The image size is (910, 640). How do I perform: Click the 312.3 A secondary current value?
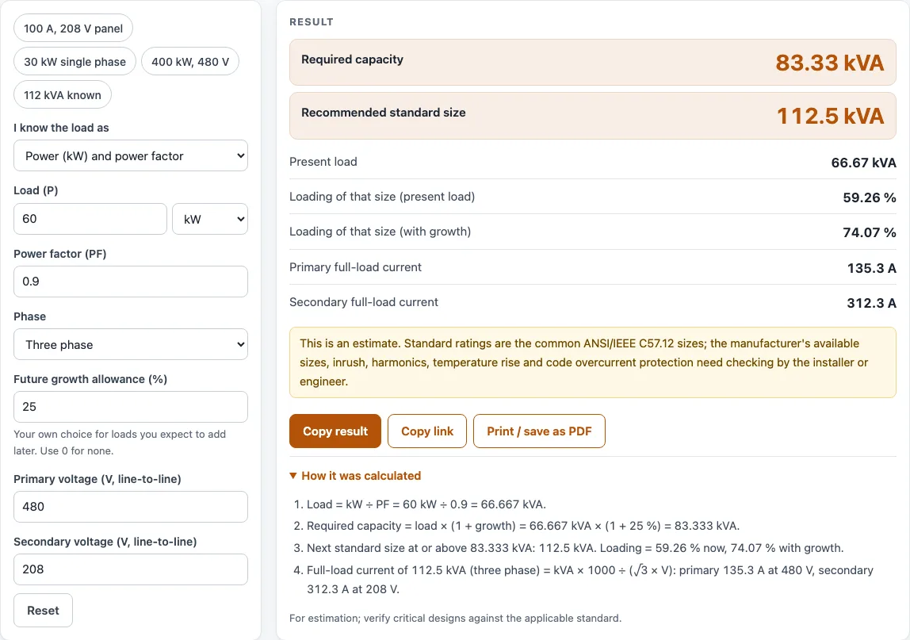pos(872,303)
